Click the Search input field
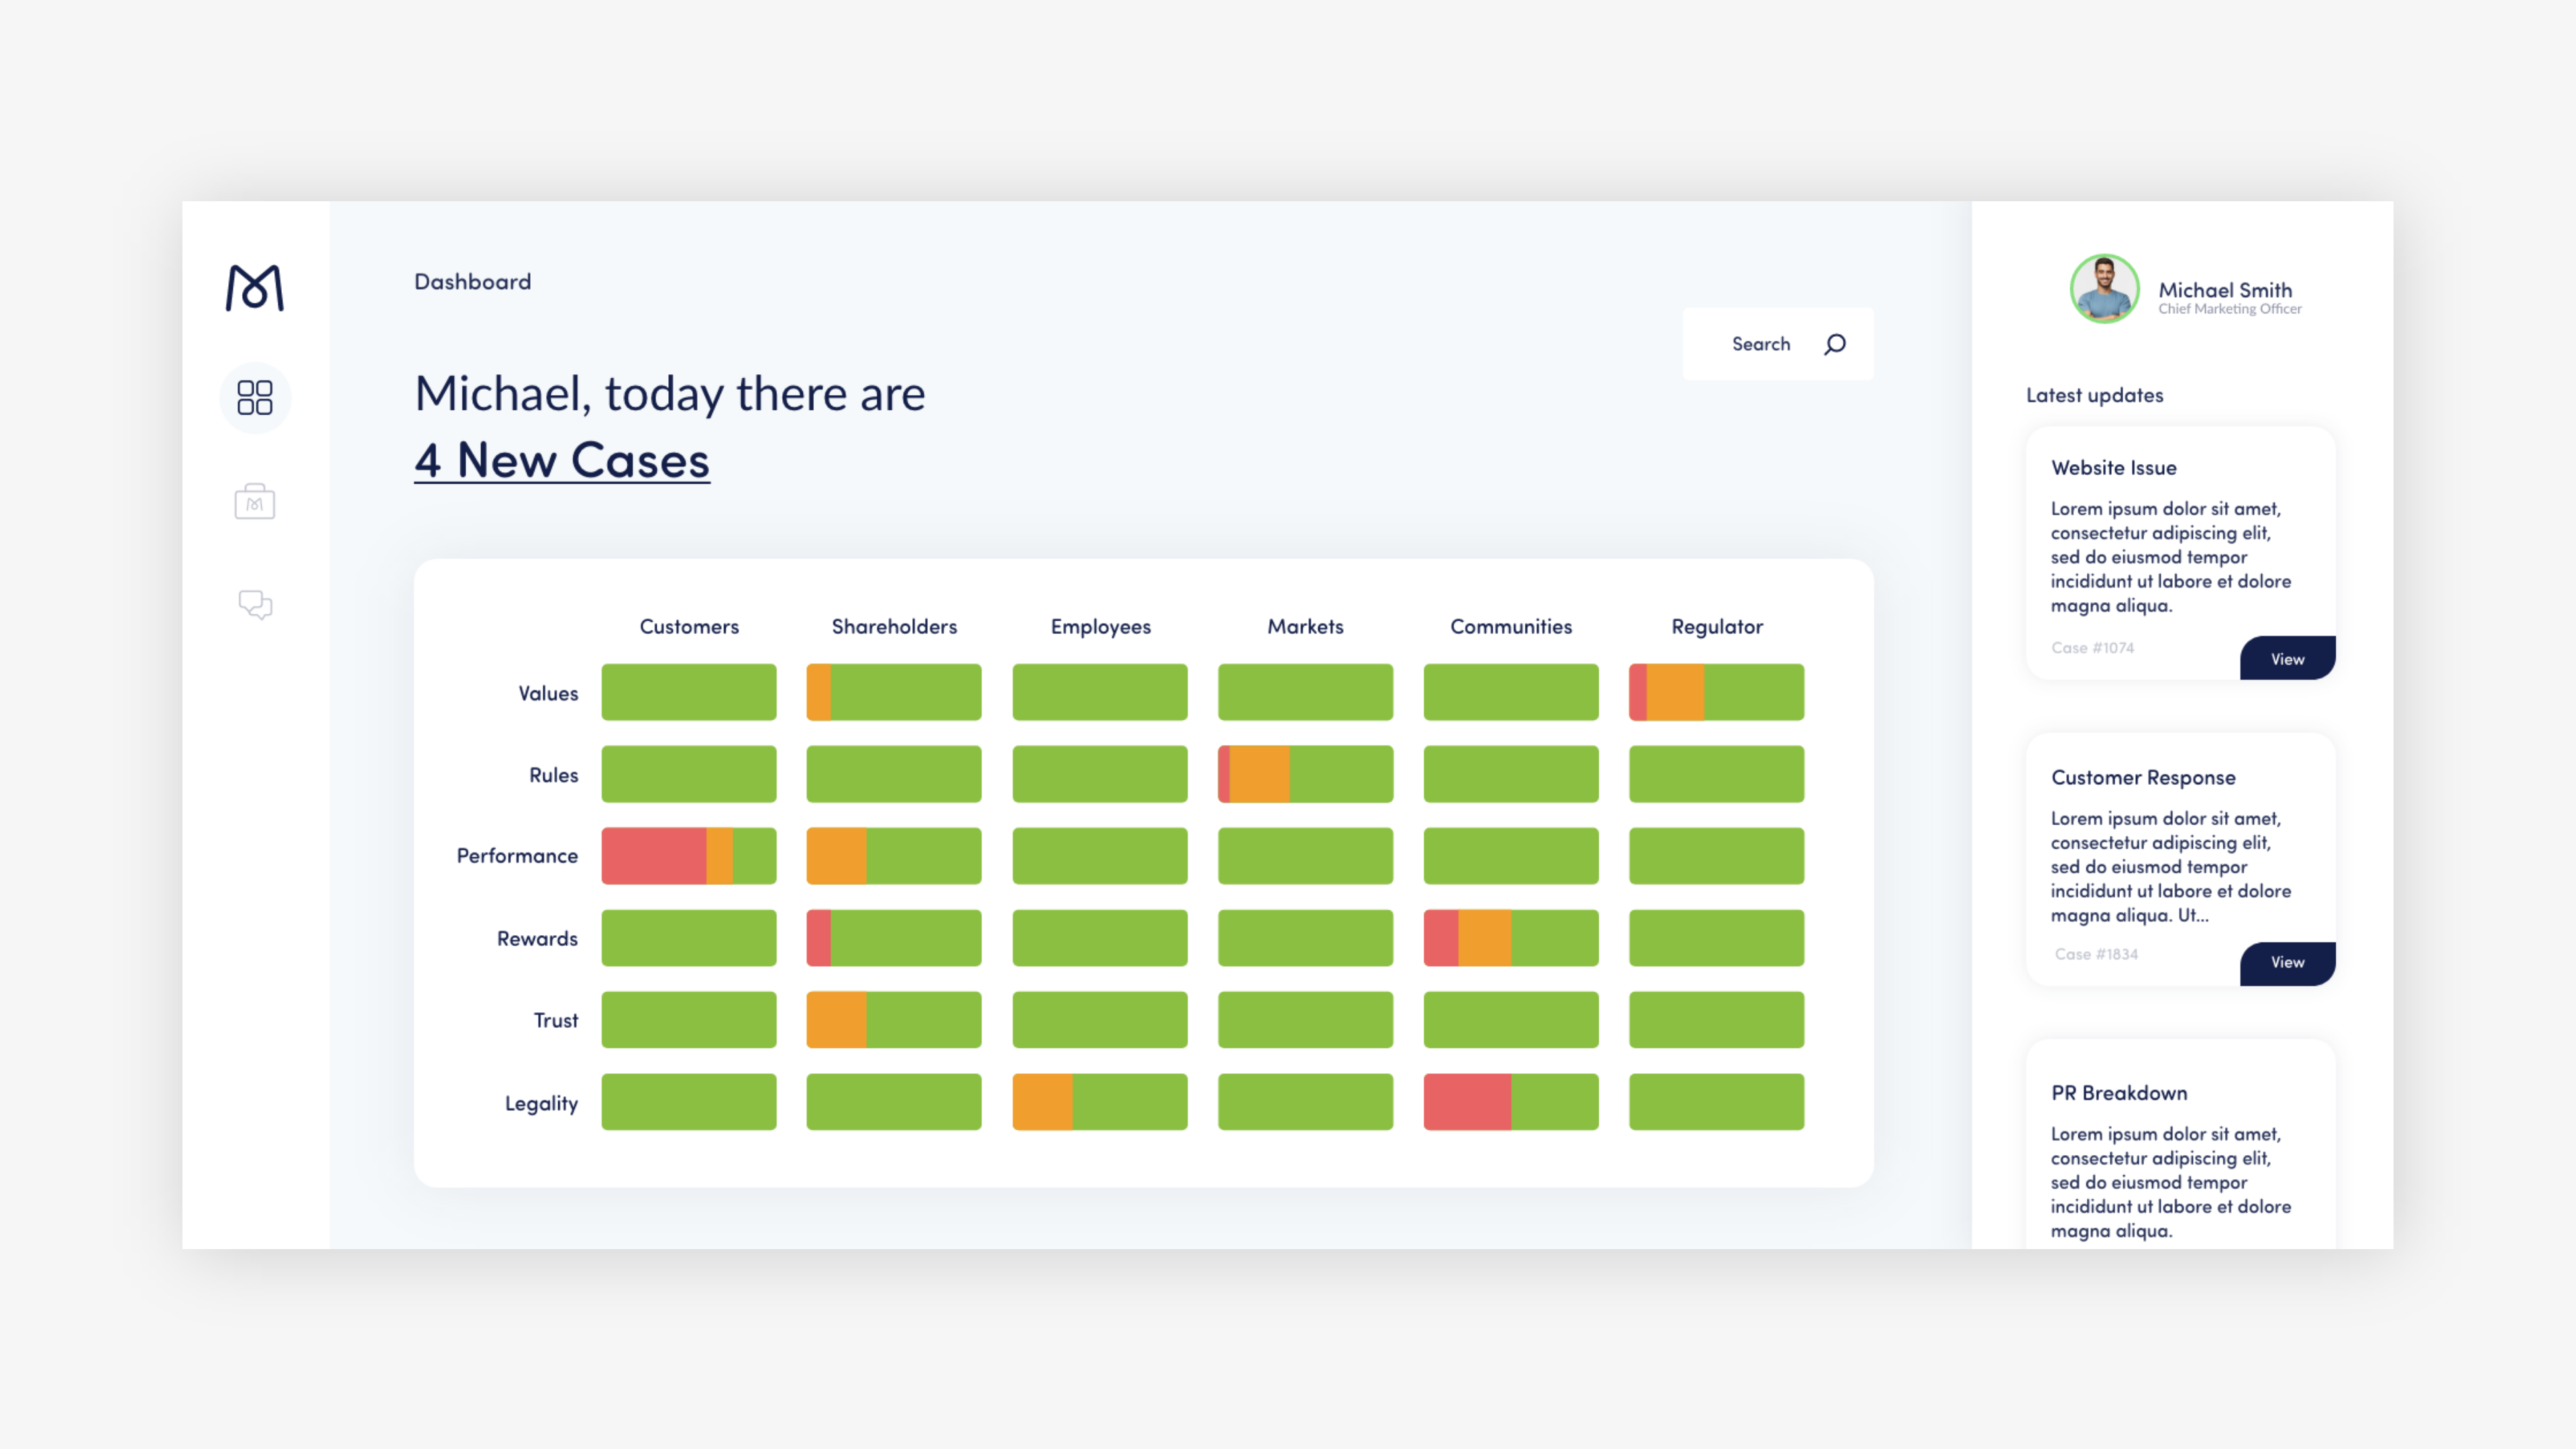Screen dimensions: 2576x1449 [1760, 344]
